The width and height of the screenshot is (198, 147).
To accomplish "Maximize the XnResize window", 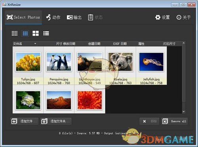I will (183, 5).
